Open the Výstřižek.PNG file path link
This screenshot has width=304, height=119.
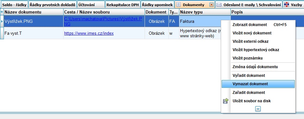pos(103,21)
